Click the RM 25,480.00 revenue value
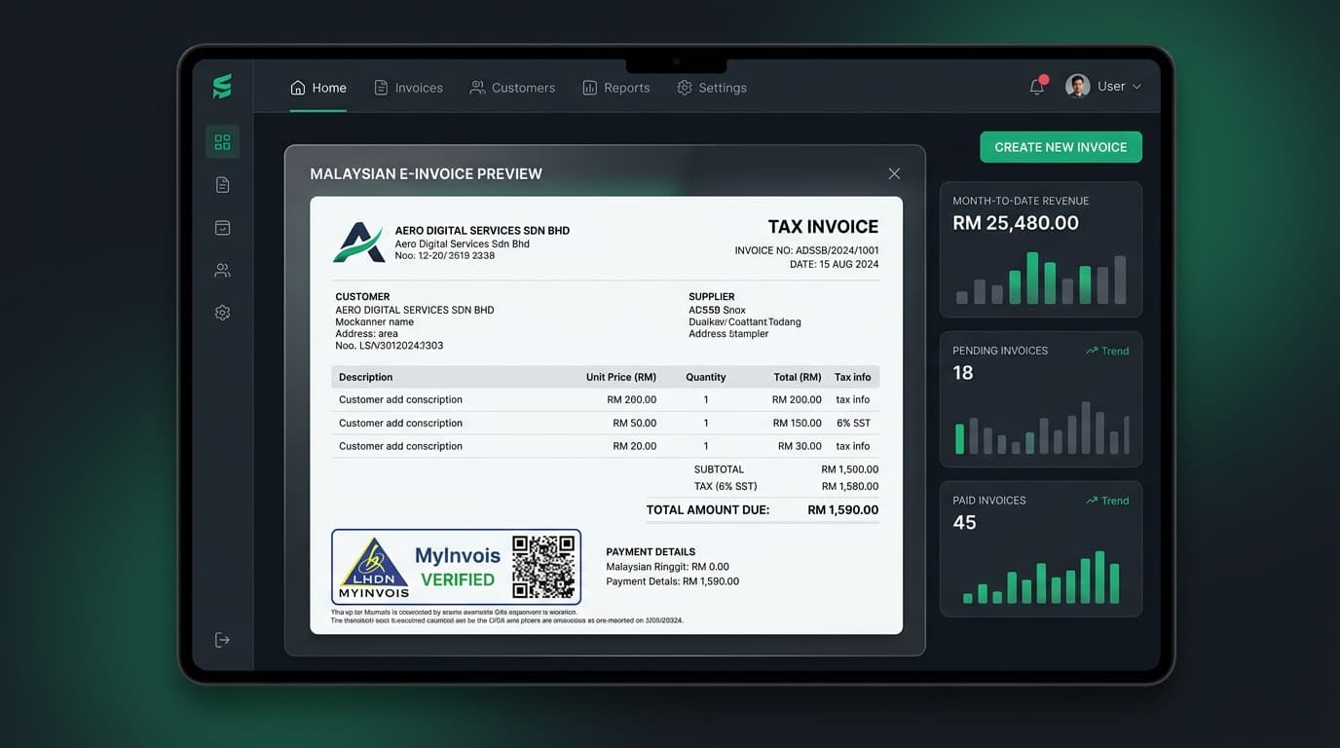Viewport: 1340px width, 748px height. click(1016, 223)
